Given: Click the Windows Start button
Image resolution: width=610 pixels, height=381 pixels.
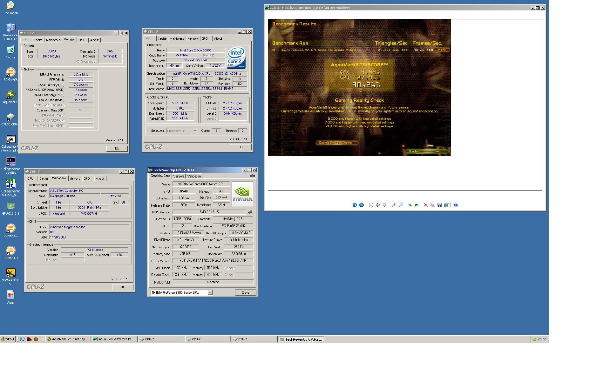Looking at the screenshot, I should click(x=8, y=339).
